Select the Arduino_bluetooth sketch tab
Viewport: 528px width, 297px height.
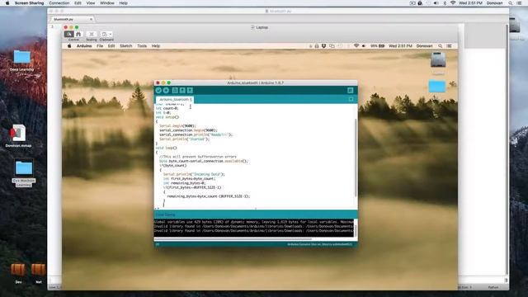[174, 100]
